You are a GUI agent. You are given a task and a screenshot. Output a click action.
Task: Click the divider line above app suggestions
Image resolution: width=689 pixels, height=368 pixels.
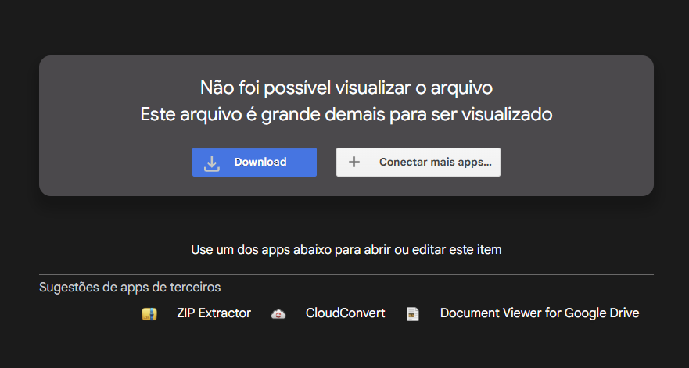click(346, 275)
